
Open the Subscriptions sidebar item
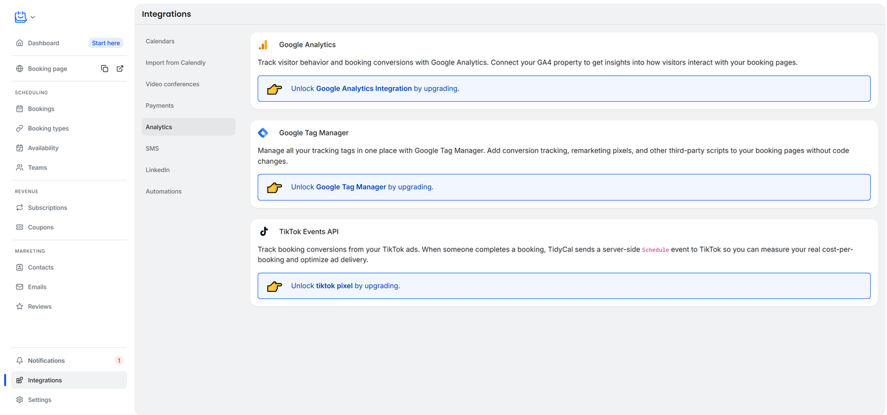[69, 208]
